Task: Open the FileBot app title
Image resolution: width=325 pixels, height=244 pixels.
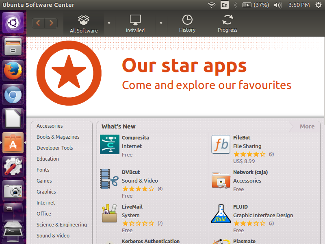Action: tap(242, 138)
